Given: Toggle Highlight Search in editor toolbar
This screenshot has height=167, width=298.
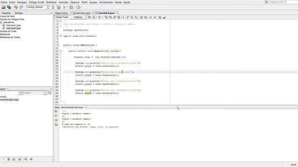Looking at the screenshot, I should [119, 17].
